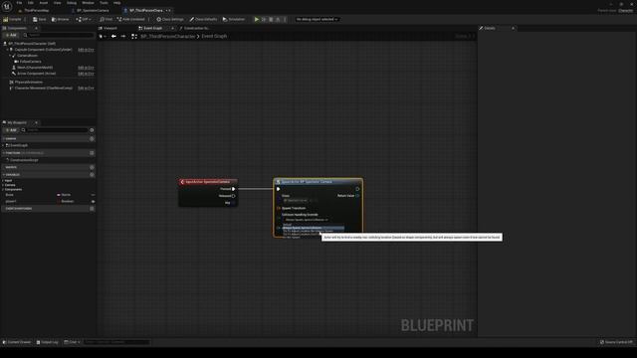Click the graph navigate back arrow

113,36
